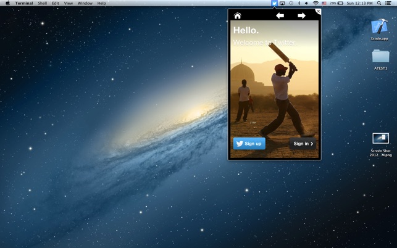397x248 pixels.
Task: Click the Sign in button
Action: tap(303, 144)
